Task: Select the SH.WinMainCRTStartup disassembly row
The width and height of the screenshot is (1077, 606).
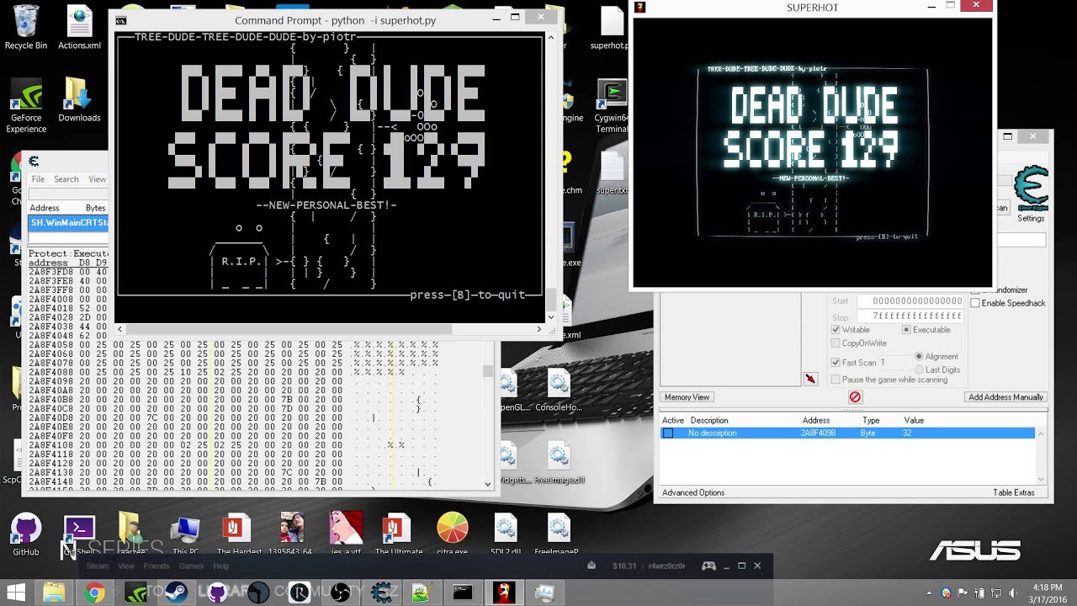Action: [68, 222]
